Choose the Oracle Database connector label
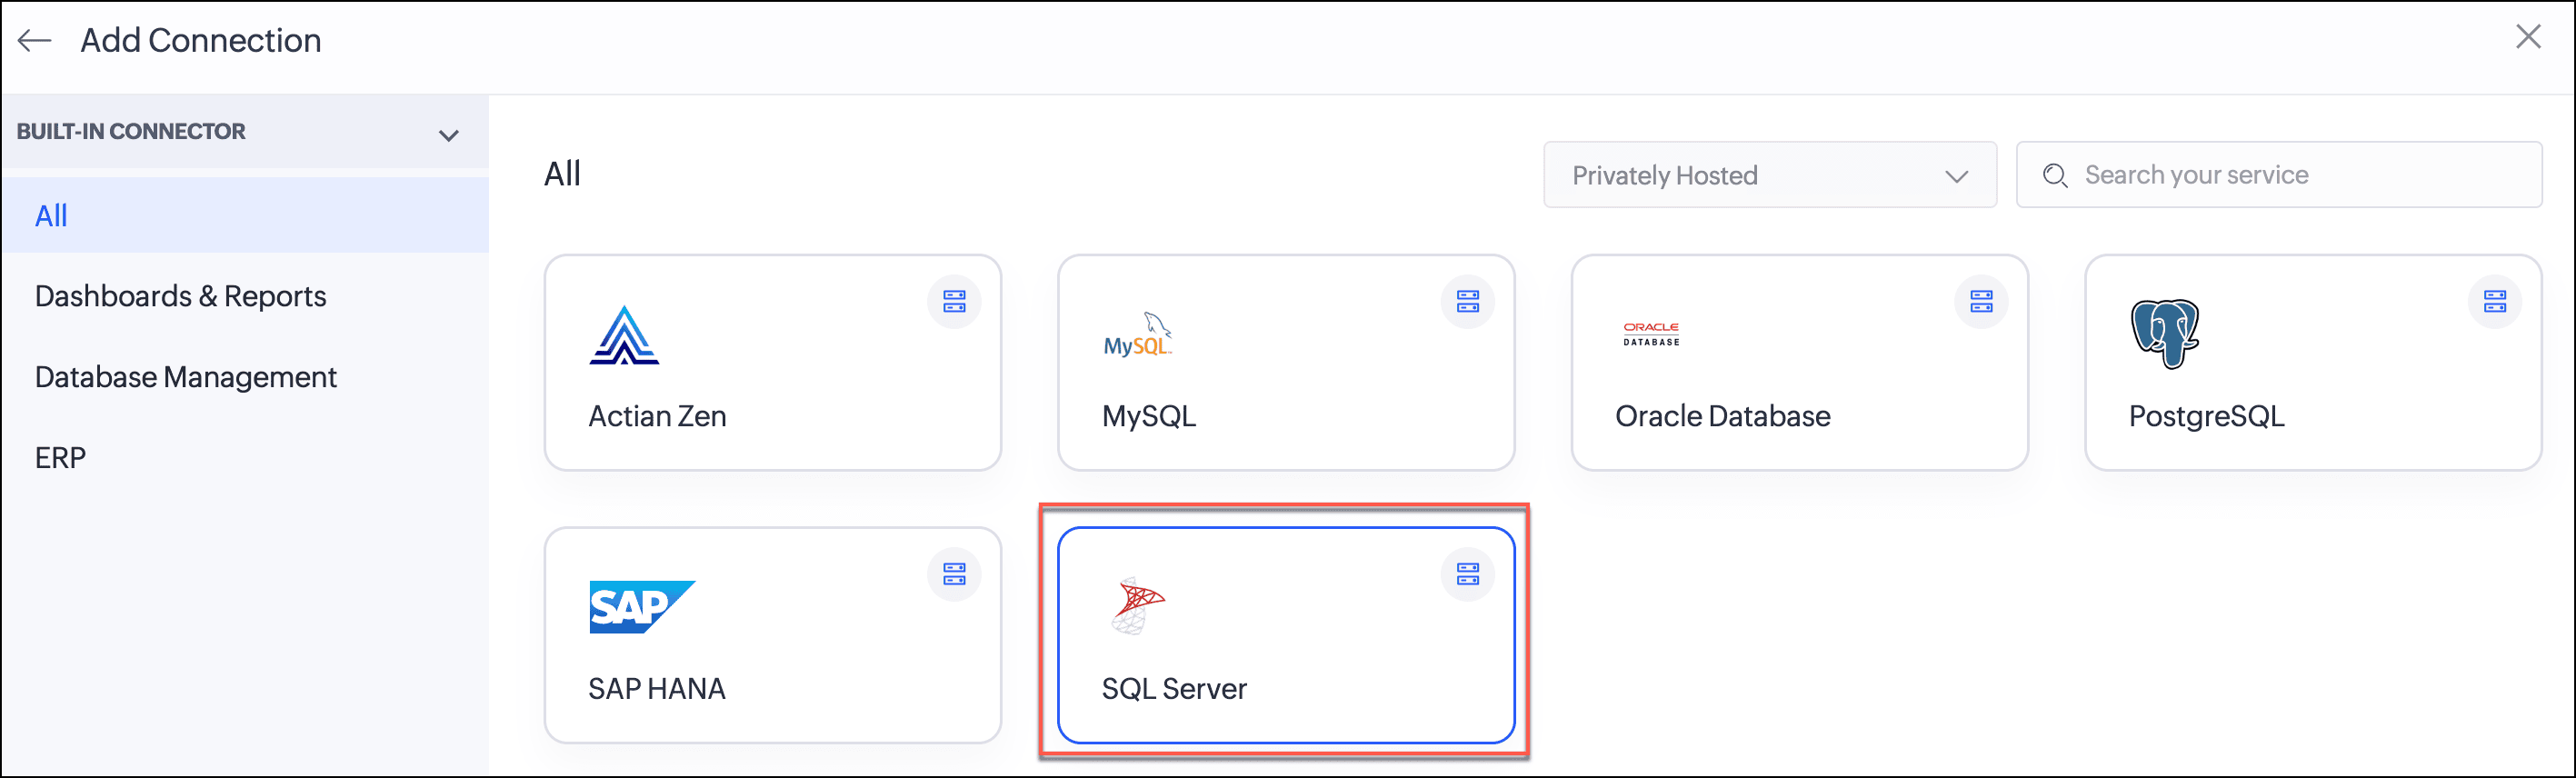The width and height of the screenshot is (2576, 778). 1722,416
